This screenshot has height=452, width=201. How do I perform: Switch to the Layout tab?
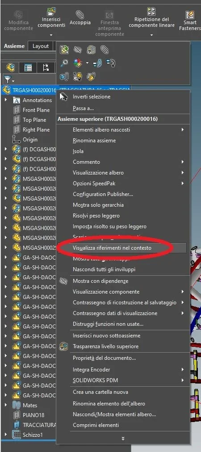(41, 46)
